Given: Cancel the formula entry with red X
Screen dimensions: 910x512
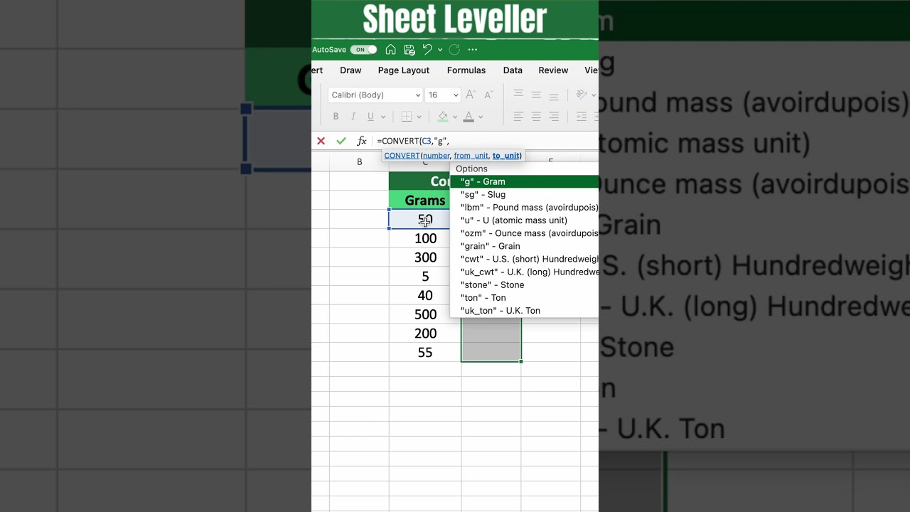Looking at the screenshot, I should click(x=321, y=141).
